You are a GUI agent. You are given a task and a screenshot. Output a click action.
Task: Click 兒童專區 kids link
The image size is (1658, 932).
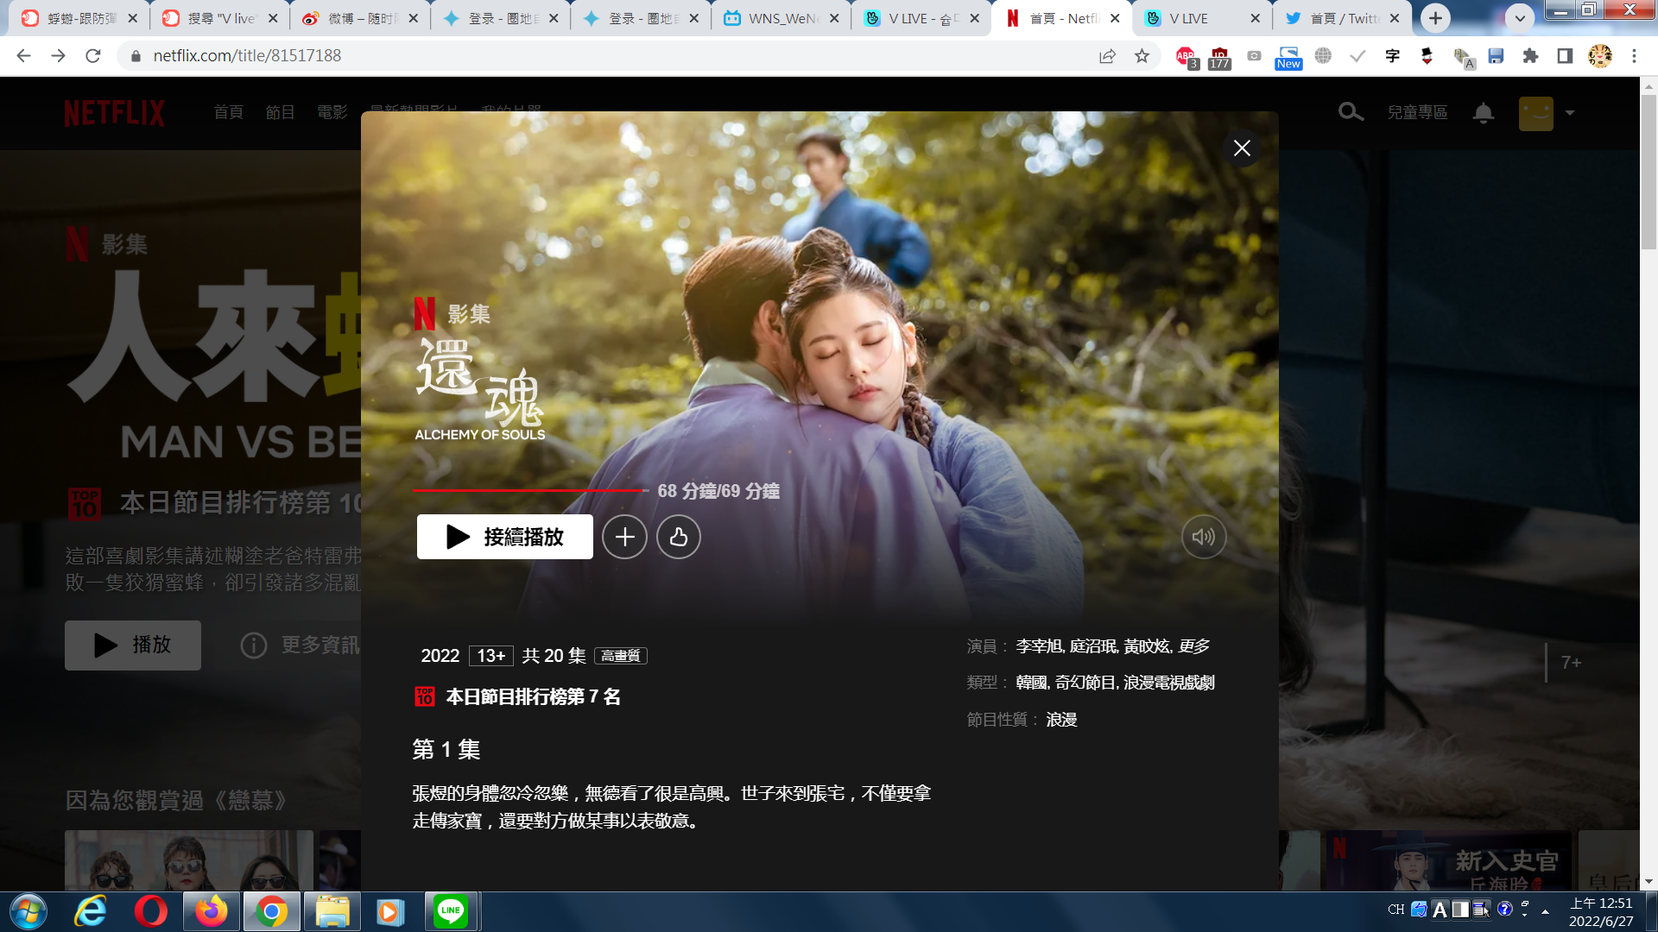click(1417, 112)
